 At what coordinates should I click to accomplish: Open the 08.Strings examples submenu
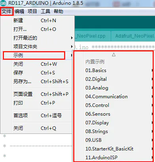[113, 132]
